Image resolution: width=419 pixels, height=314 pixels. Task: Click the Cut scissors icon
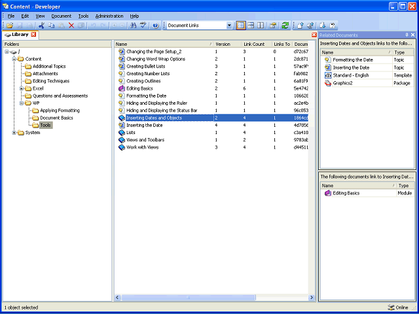pos(41,26)
